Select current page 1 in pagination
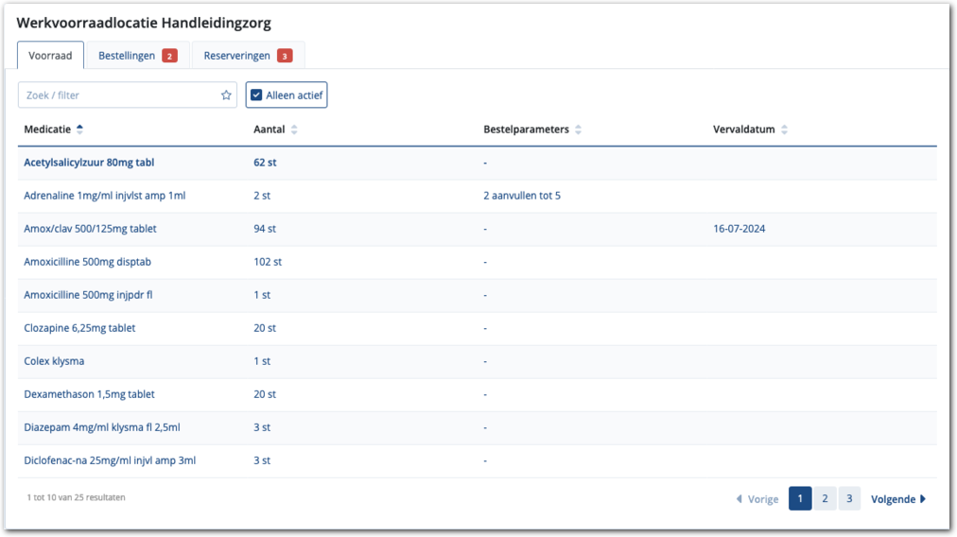This screenshot has height=537, width=957. [800, 499]
